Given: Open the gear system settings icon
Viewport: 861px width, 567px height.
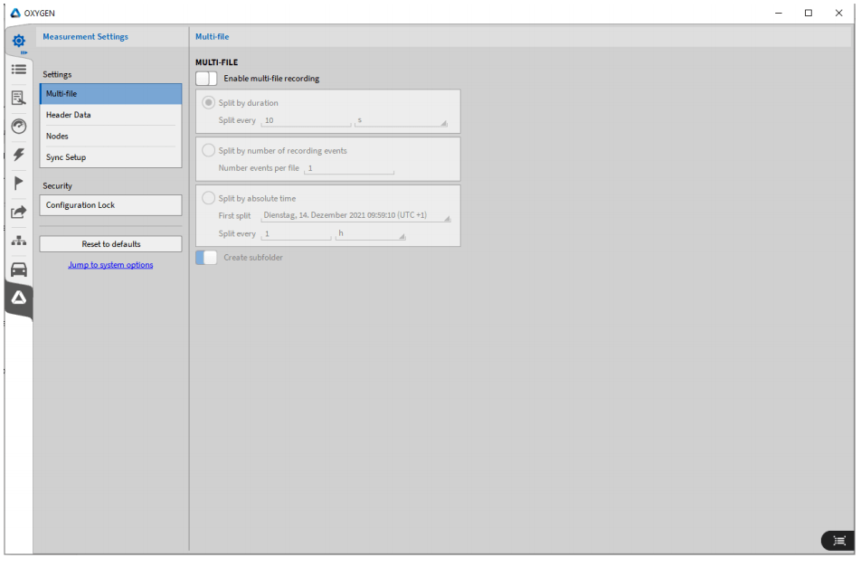Looking at the screenshot, I should (x=18, y=41).
